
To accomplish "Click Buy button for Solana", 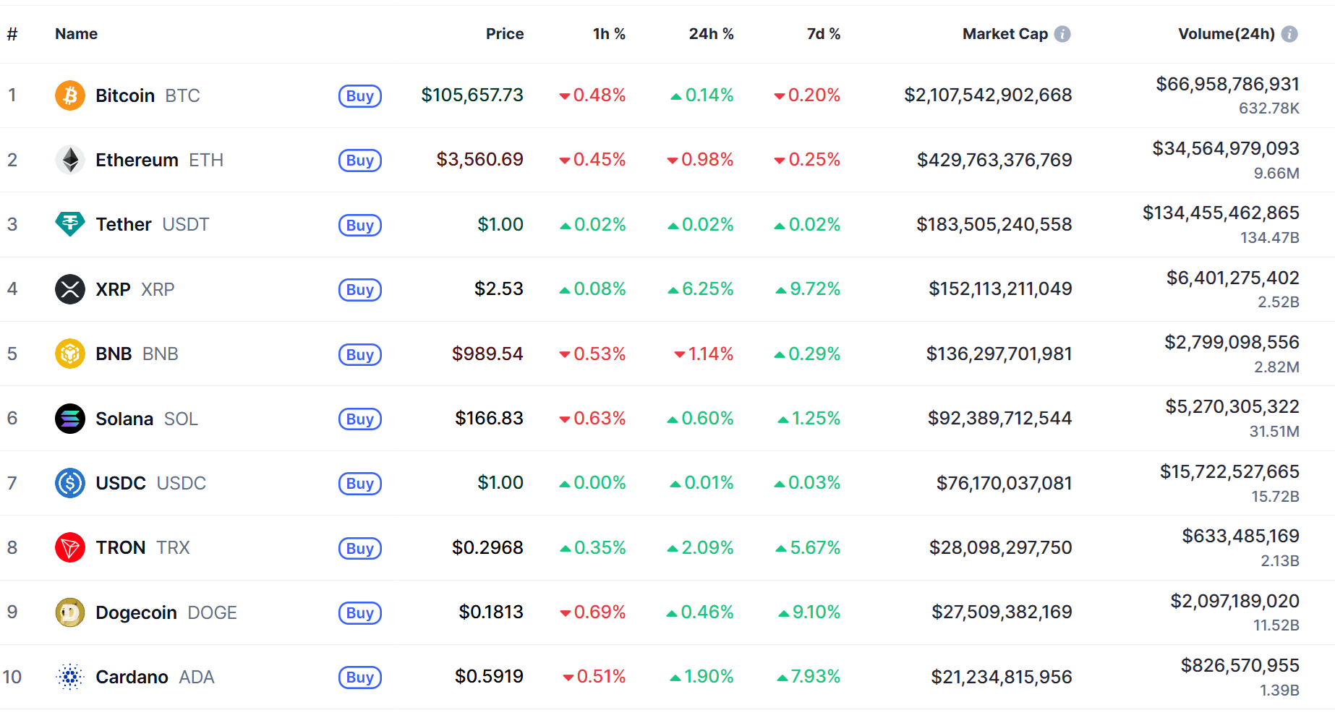I will (x=360, y=419).
